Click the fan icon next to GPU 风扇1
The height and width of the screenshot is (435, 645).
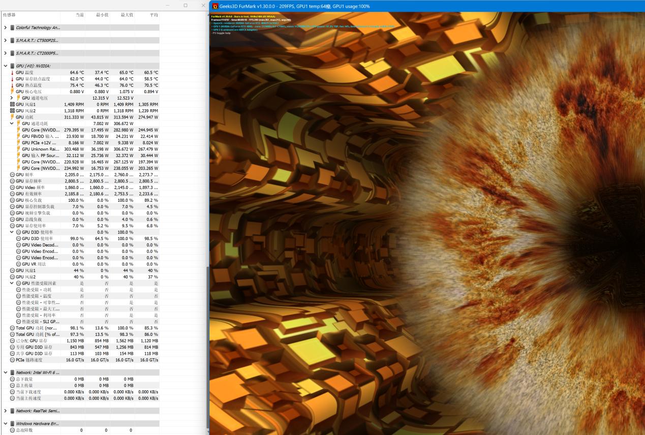point(12,104)
